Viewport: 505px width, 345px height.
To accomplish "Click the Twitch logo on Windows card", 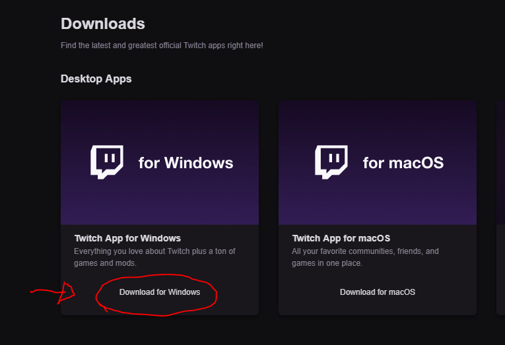I will (106, 162).
